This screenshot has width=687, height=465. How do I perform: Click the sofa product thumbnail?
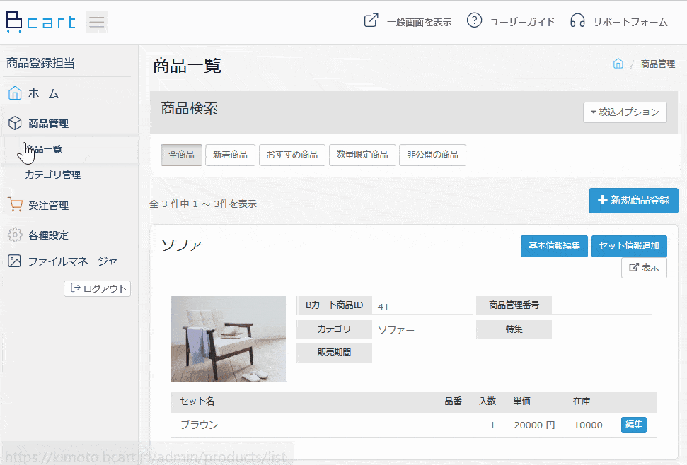tap(229, 339)
